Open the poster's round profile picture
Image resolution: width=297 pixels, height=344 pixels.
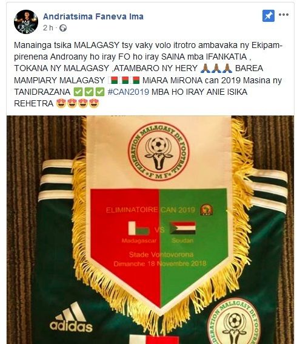pyautogui.click(x=26, y=22)
